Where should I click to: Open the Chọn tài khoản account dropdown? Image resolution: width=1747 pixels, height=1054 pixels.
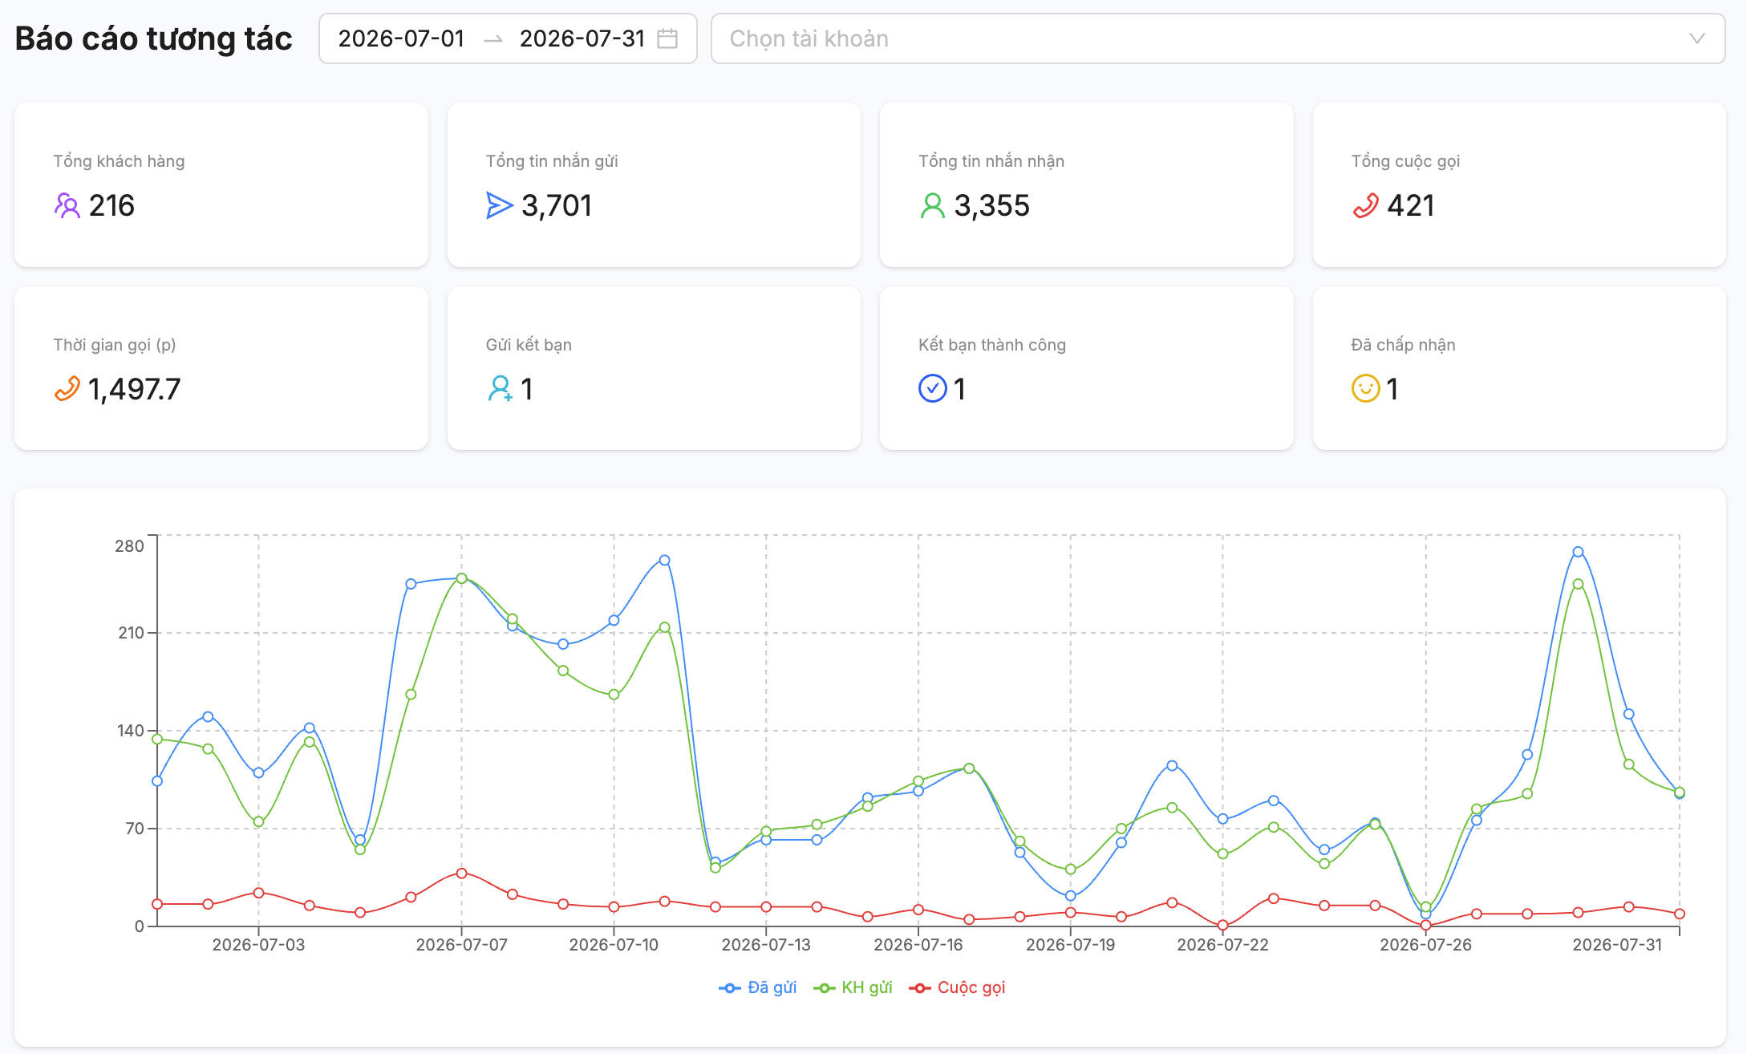click(1218, 39)
